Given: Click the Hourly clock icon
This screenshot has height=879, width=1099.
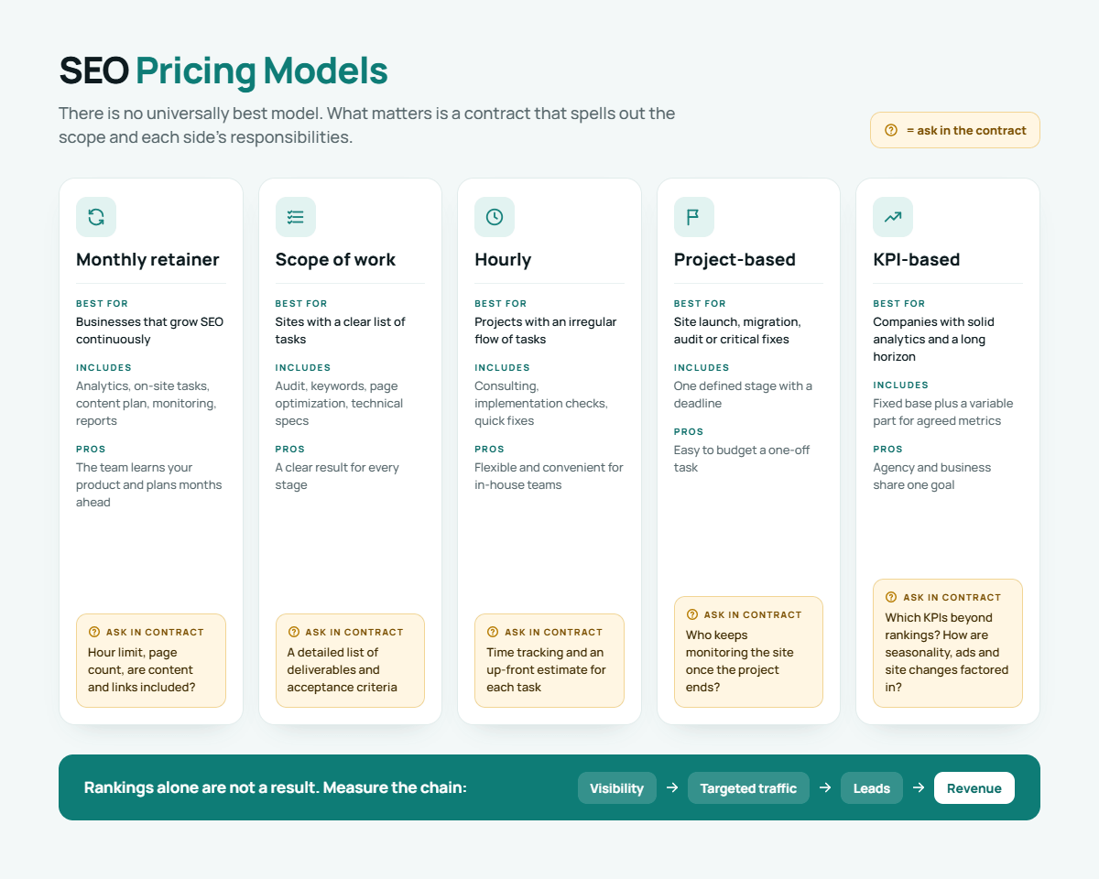Looking at the screenshot, I should pyautogui.click(x=495, y=217).
